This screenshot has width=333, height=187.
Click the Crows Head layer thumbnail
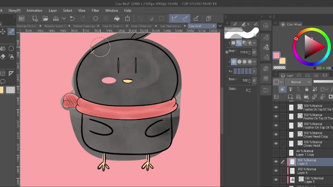click(x=291, y=144)
